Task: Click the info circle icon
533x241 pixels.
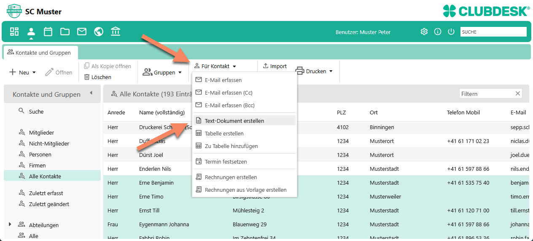Action: 438,32
